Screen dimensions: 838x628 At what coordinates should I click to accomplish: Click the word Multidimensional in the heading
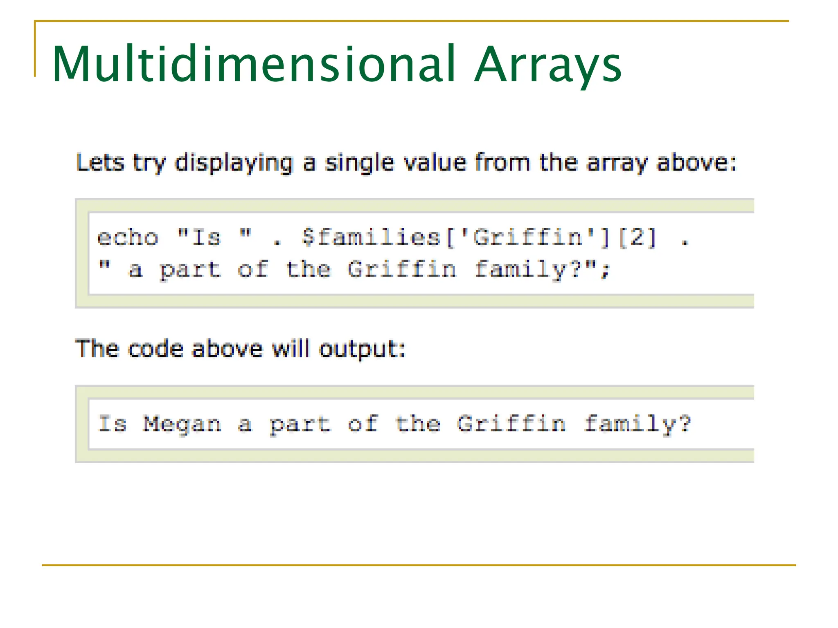pos(254,64)
